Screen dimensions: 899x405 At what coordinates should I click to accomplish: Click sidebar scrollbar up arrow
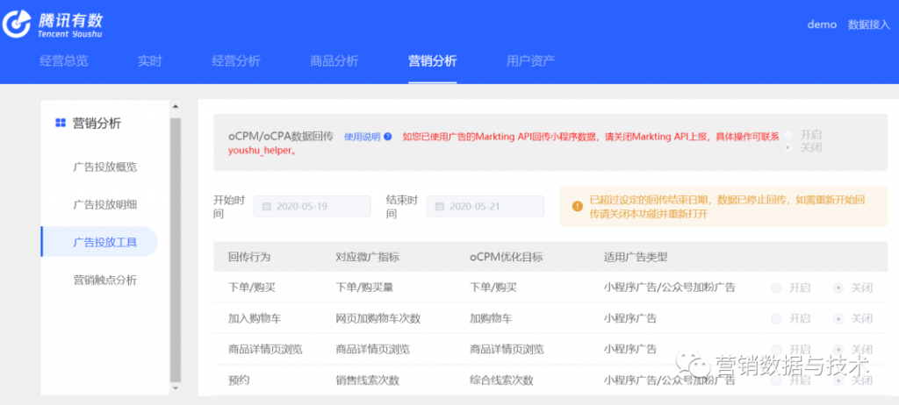click(x=175, y=106)
